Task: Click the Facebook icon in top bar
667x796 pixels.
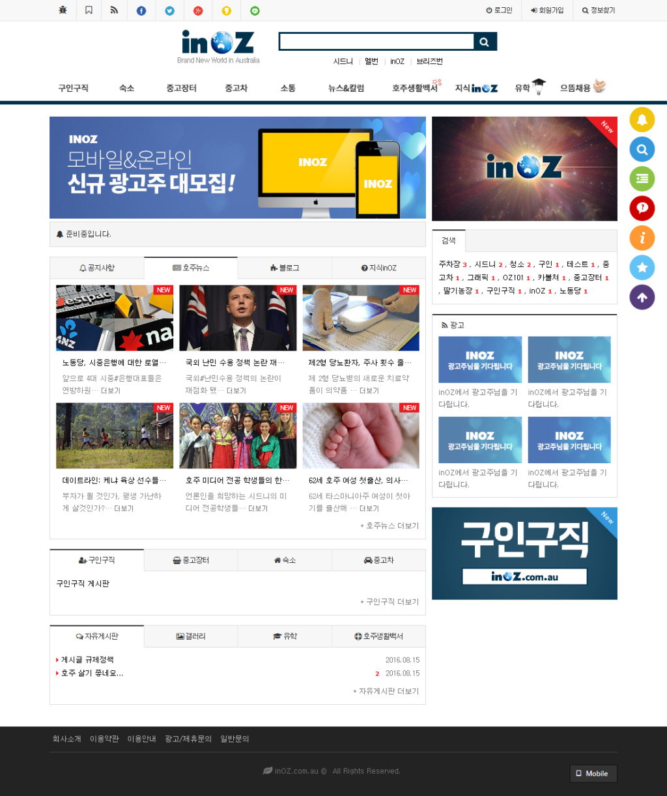Action: click(141, 10)
